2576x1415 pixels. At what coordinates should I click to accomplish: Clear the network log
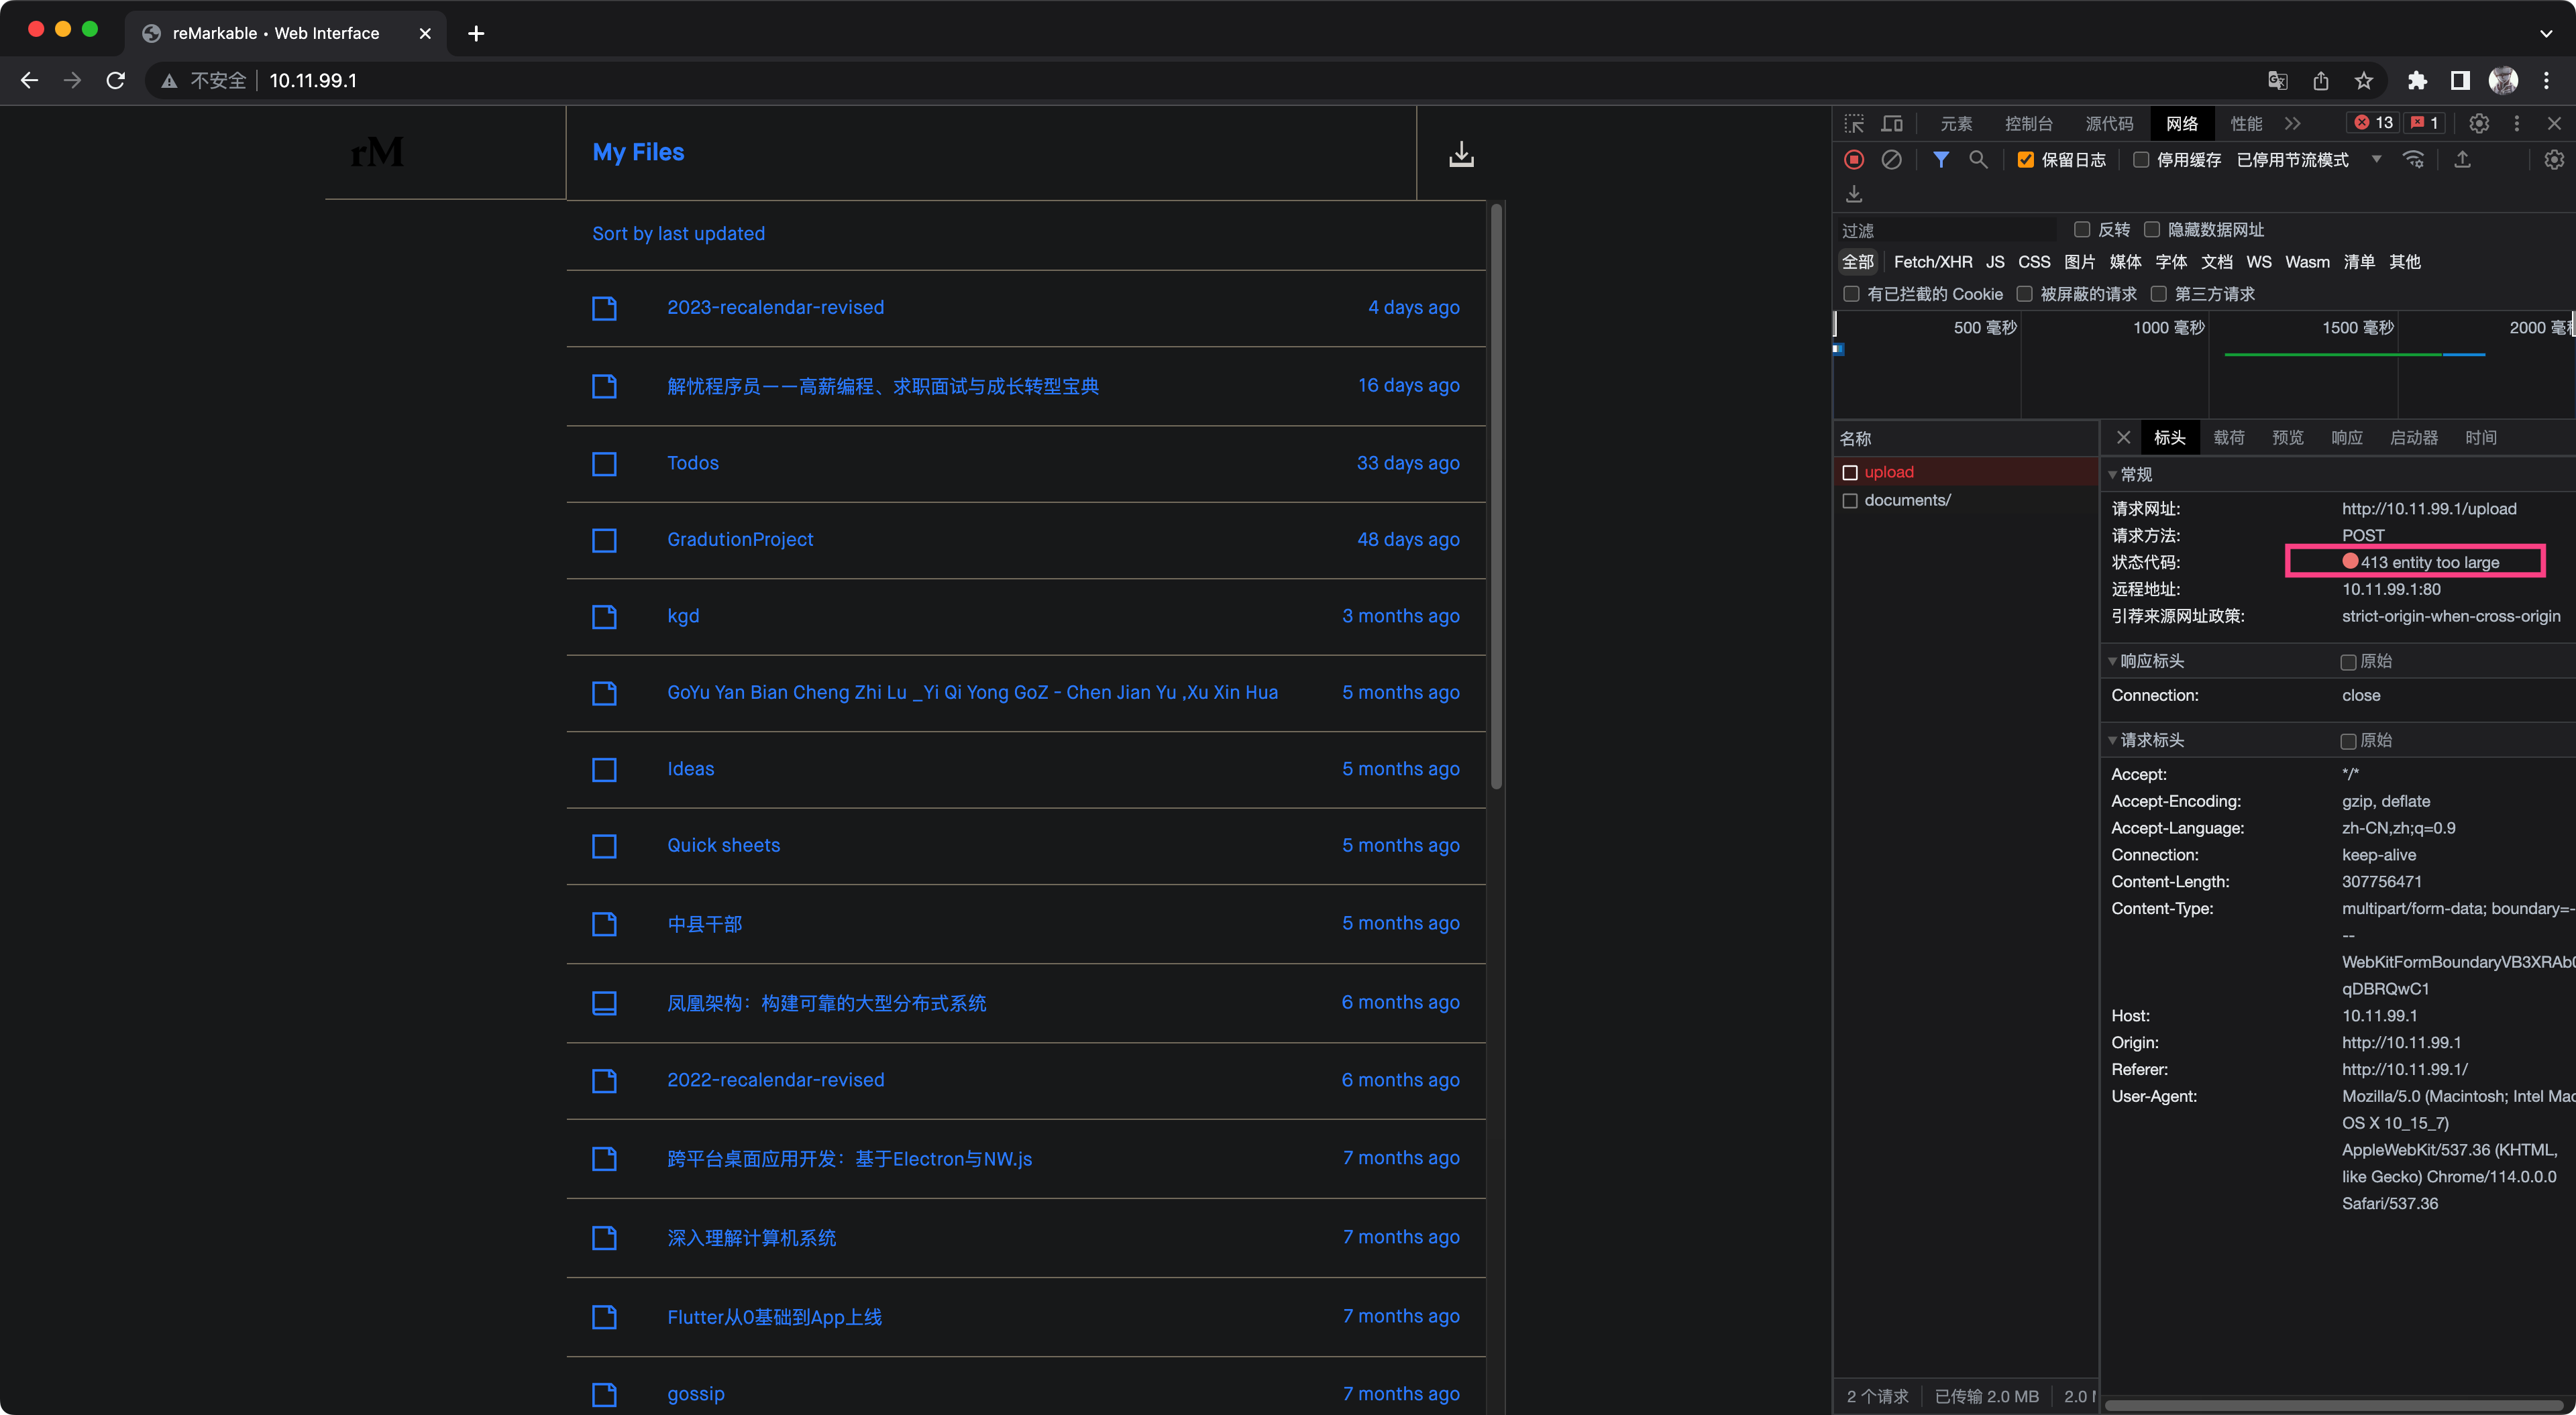coord(1891,159)
